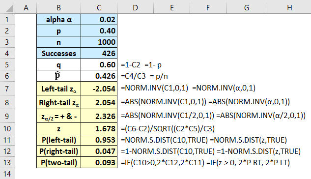The image size is (311, 179).
Task: Click the 'P(left-tail)' label cell
Action: (58, 140)
